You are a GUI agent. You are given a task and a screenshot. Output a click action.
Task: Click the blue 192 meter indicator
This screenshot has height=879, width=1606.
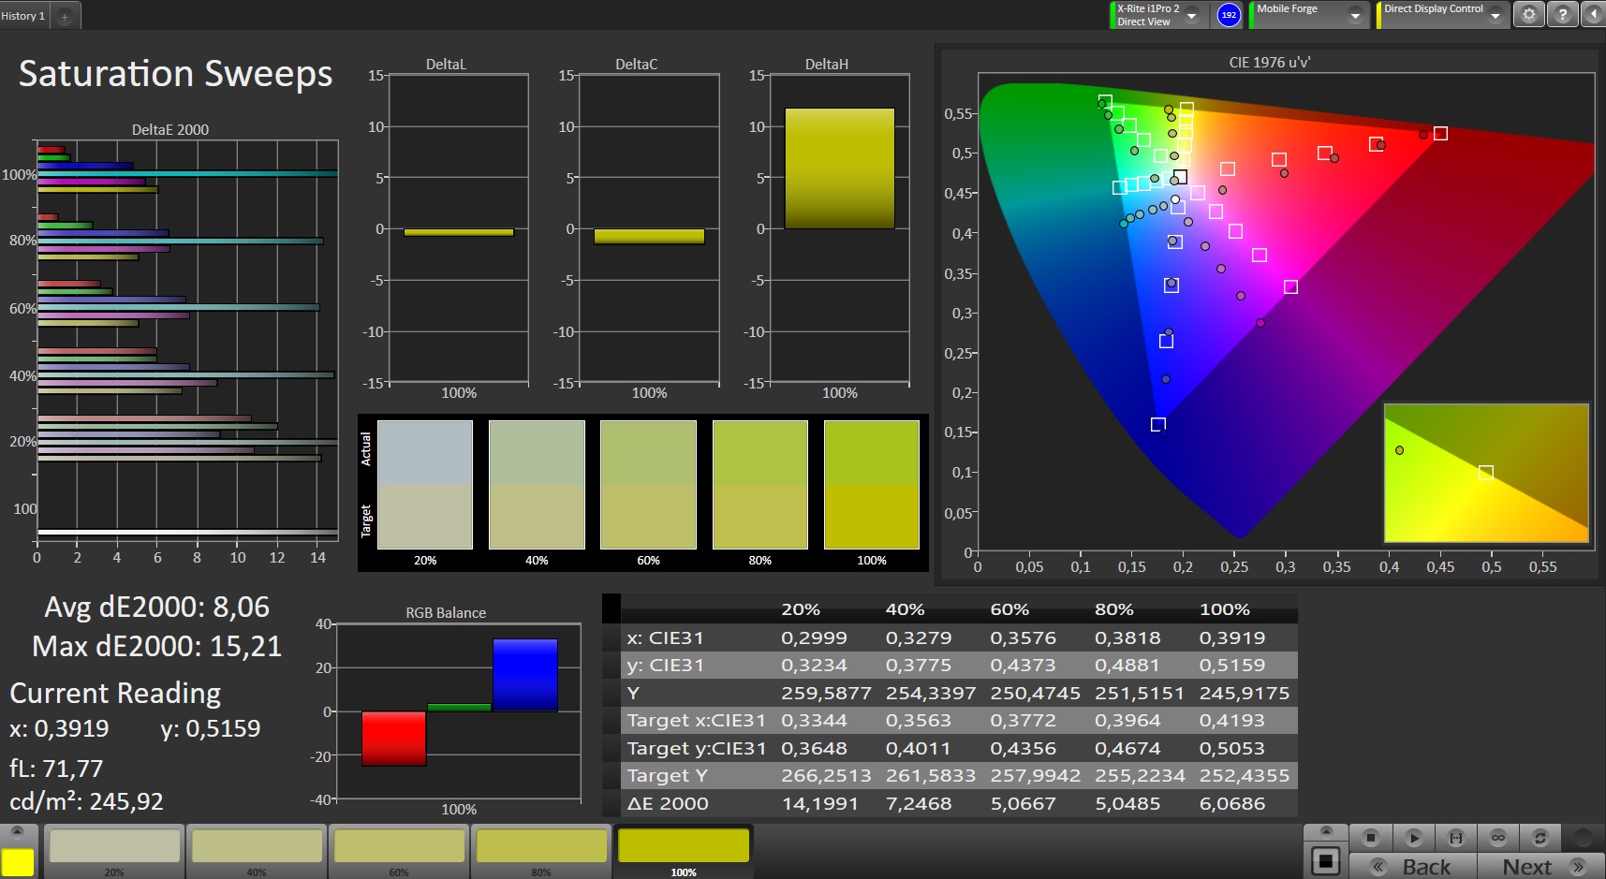click(x=1229, y=15)
